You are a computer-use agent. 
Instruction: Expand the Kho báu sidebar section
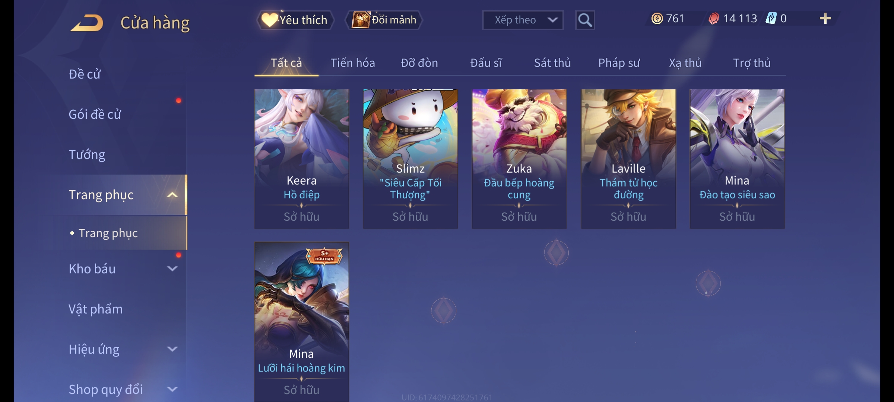click(172, 269)
